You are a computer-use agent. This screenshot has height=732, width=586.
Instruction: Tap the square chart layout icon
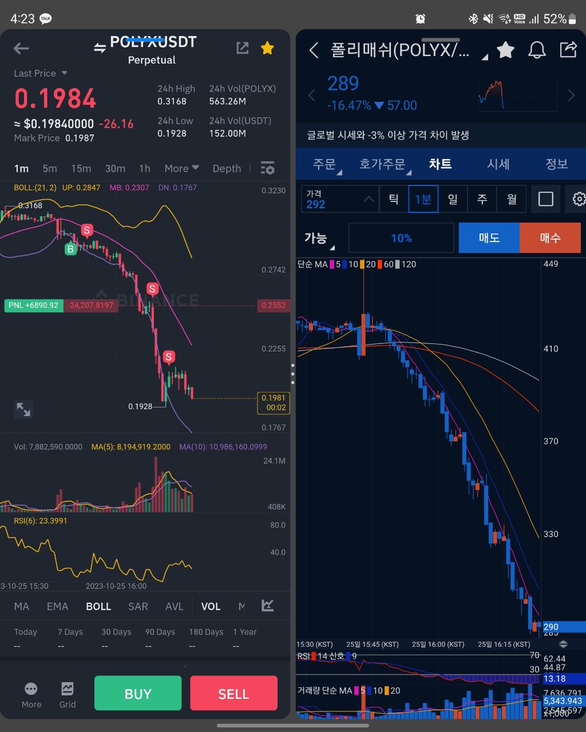tap(546, 199)
